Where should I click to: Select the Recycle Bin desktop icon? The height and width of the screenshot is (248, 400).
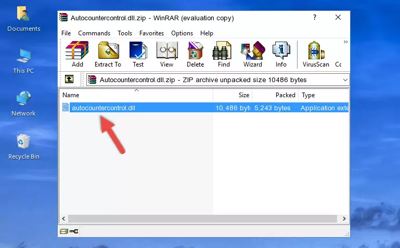point(24,147)
